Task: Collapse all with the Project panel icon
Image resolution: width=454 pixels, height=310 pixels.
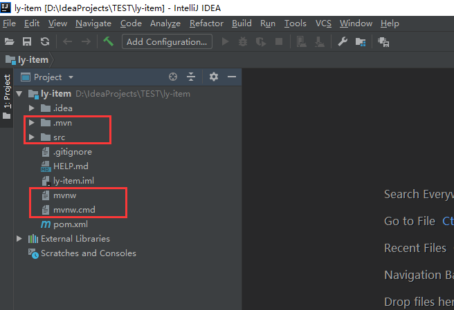Action: [191, 77]
